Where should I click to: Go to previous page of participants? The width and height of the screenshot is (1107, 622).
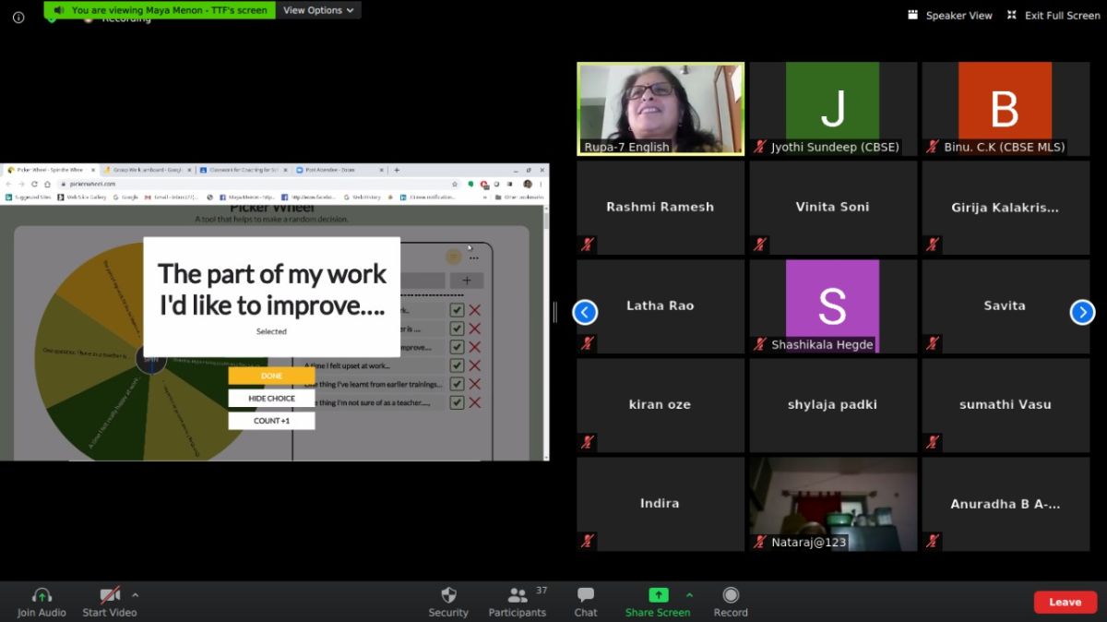(x=585, y=313)
